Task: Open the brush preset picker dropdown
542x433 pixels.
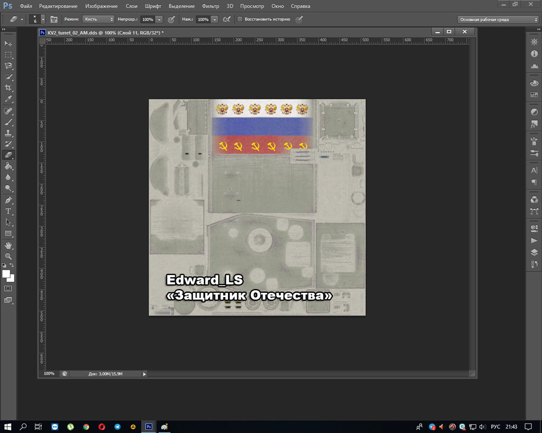Action: point(43,19)
